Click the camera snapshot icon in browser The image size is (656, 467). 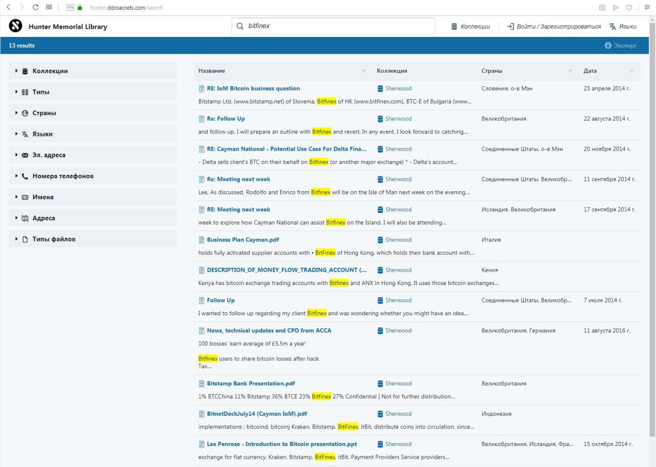coord(602,7)
